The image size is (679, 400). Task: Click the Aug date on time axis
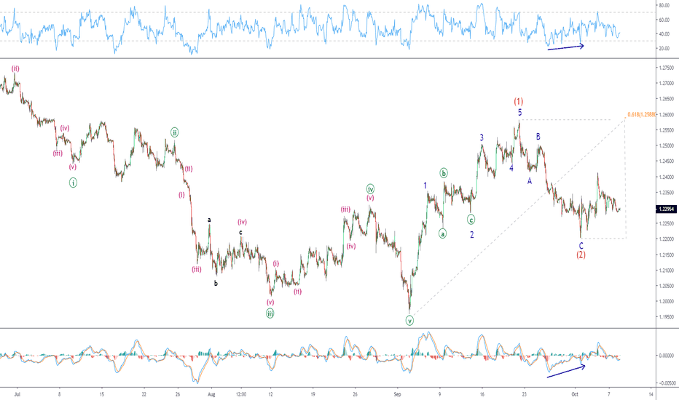[x=211, y=394]
